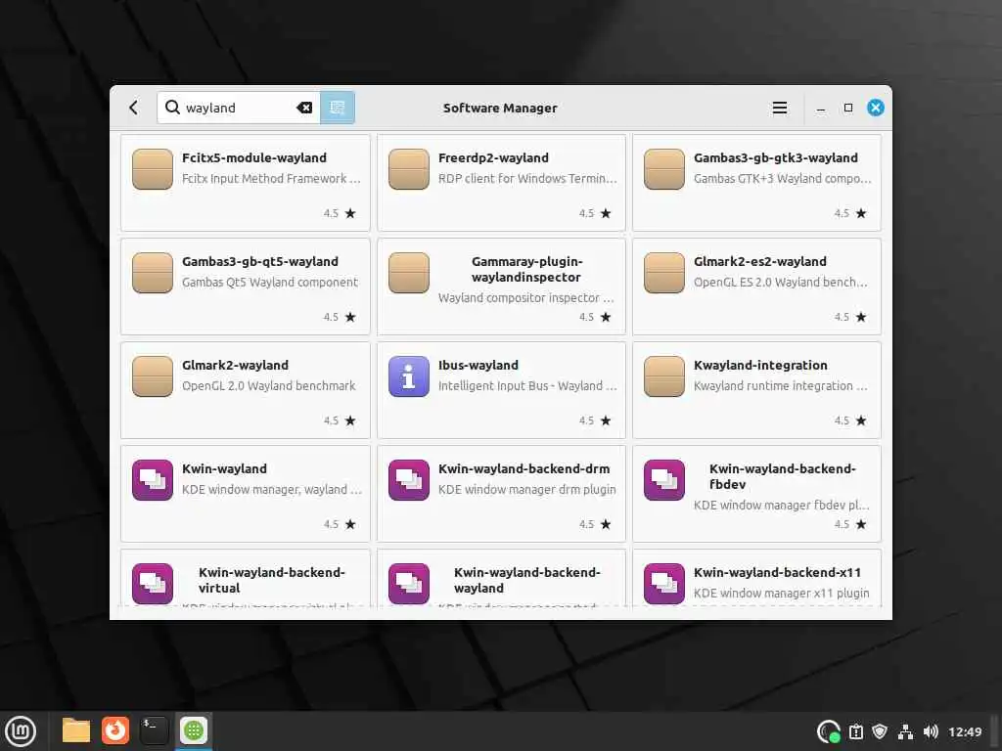Open the Ibus-wayland info icon
This screenshot has width=1002, height=751.
(408, 376)
